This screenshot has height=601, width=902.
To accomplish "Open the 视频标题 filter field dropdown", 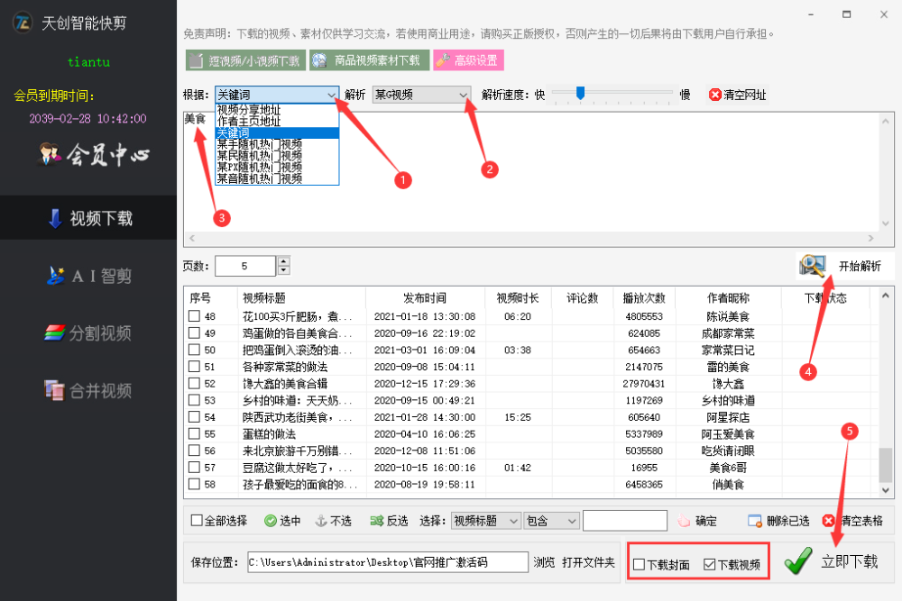I will coord(486,521).
